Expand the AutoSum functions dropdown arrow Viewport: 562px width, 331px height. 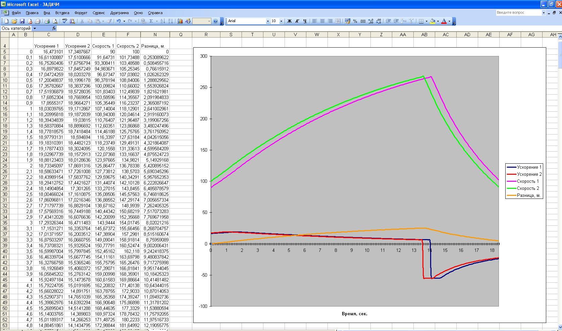pos(157,21)
